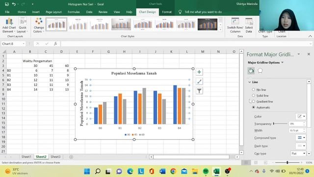Select the chart title Populasi Mesofauna Tanah

(x=134, y=73)
